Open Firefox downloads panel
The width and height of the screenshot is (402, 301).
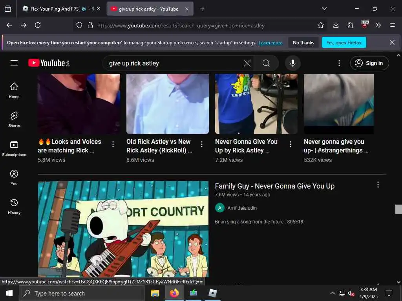(336, 25)
